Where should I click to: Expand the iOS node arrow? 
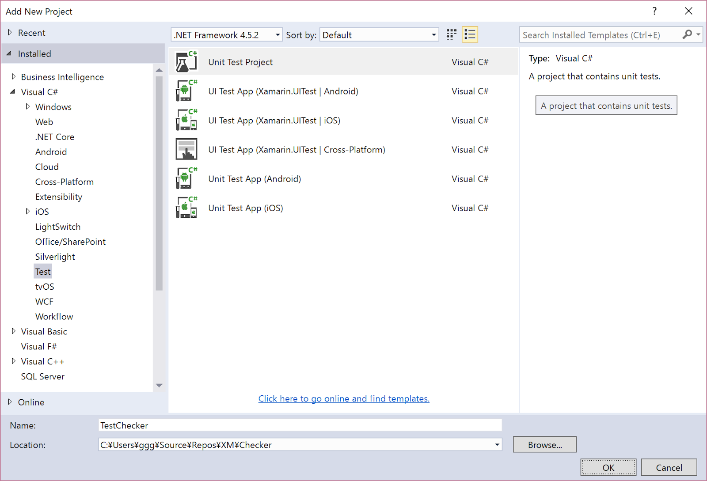28,211
